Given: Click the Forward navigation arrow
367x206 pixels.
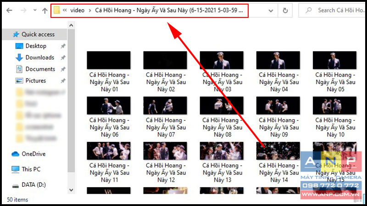Looking at the screenshot, I should (23, 11).
